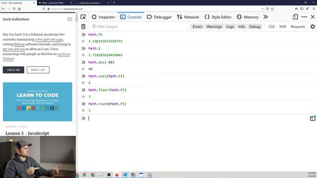Open page actions three-dot menu in URL bar

pos(263,9)
